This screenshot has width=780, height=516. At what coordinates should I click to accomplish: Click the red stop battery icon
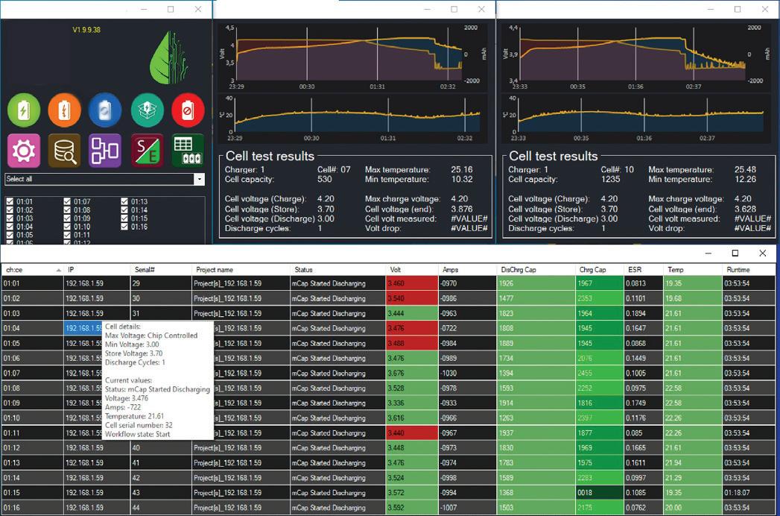pyautogui.click(x=188, y=110)
